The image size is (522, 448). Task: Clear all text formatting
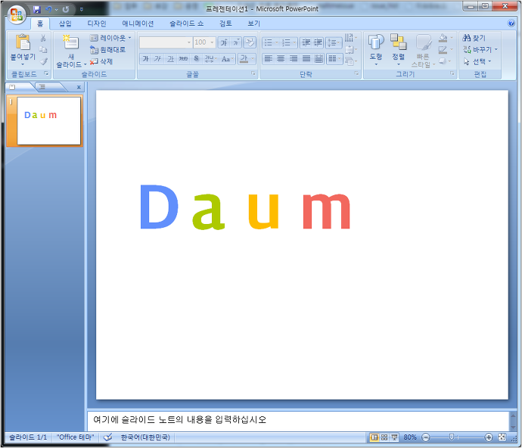(x=250, y=42)
